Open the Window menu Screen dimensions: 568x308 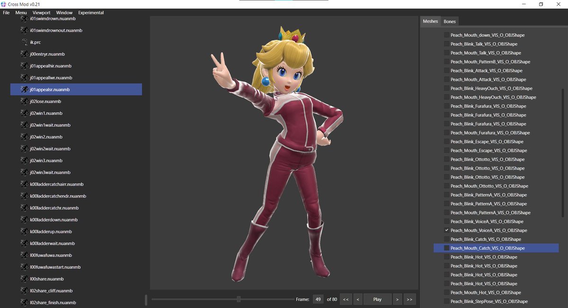64,13
